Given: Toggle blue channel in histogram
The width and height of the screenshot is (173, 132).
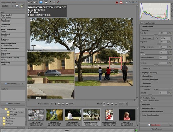Looking at the screenshot, I should [172, 12].
